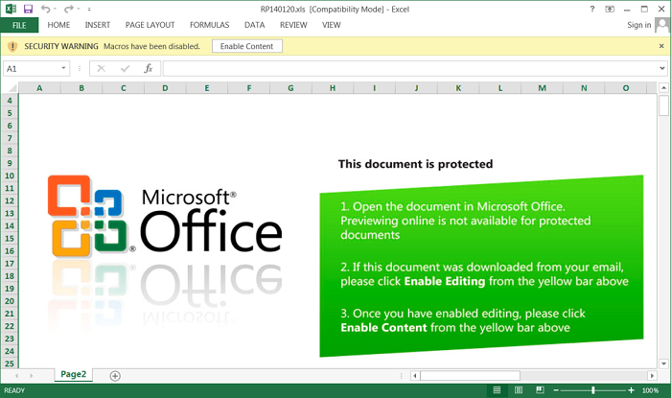
Task: Select row 25 header
Action: click(10, 363)
